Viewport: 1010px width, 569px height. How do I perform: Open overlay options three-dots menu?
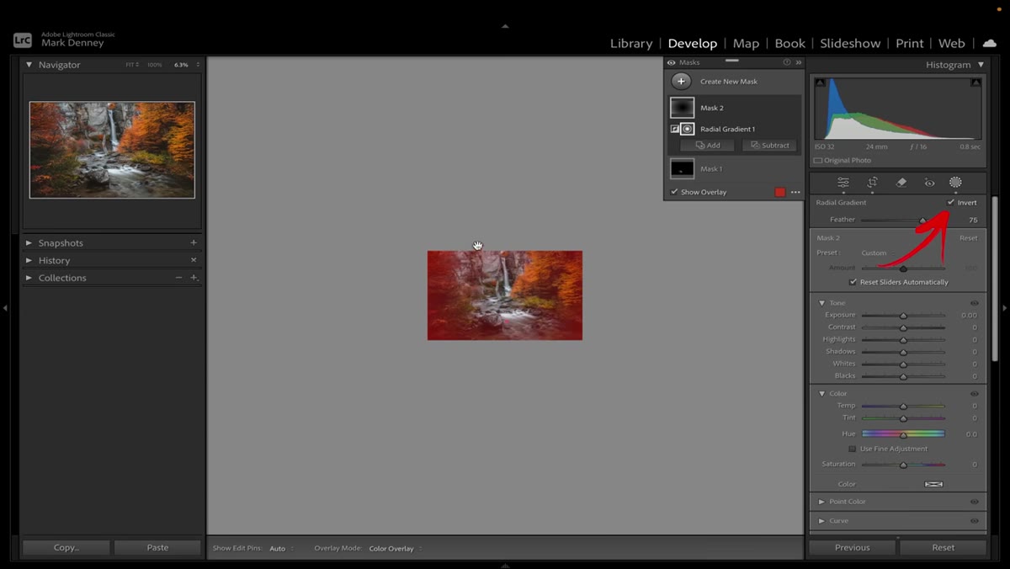point(795,193)
